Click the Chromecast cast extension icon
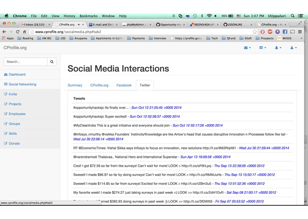The width and height of the screenshot is (308, 219). tap(292, 31)
